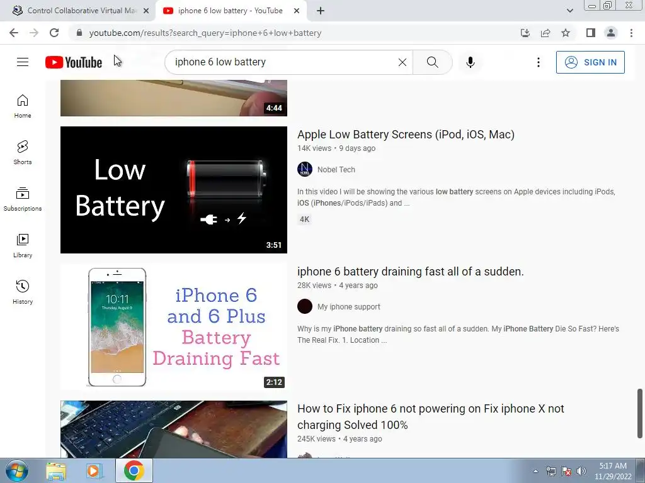Open the taskbar clock and date

pos(613,471)
